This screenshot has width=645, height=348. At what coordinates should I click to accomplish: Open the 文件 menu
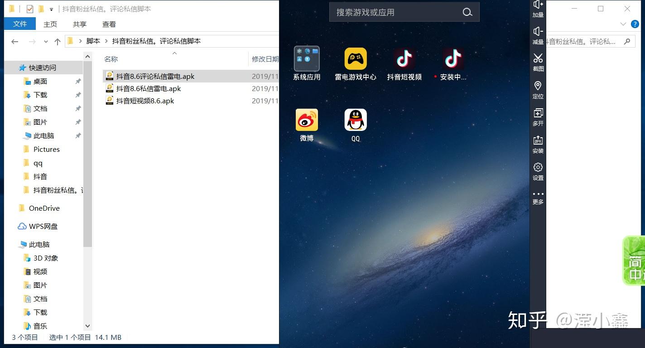tap(20, 24)
